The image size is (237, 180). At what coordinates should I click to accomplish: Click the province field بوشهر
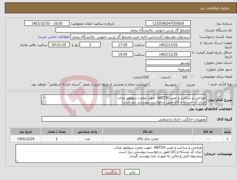[x=168, y=62]
